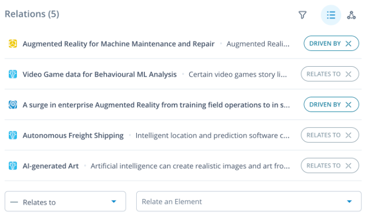Open Augmented Reality for Machine Maintenance and Repair
This screenshot has width=368, height=217.
(118, 44)
